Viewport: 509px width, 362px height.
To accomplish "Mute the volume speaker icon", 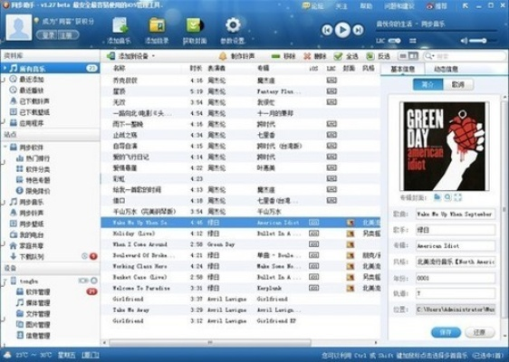I will [465, 41].
